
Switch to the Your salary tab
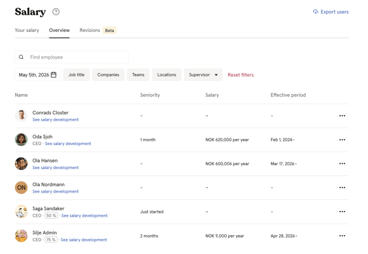pyautogui.click(x=27, y=30)
